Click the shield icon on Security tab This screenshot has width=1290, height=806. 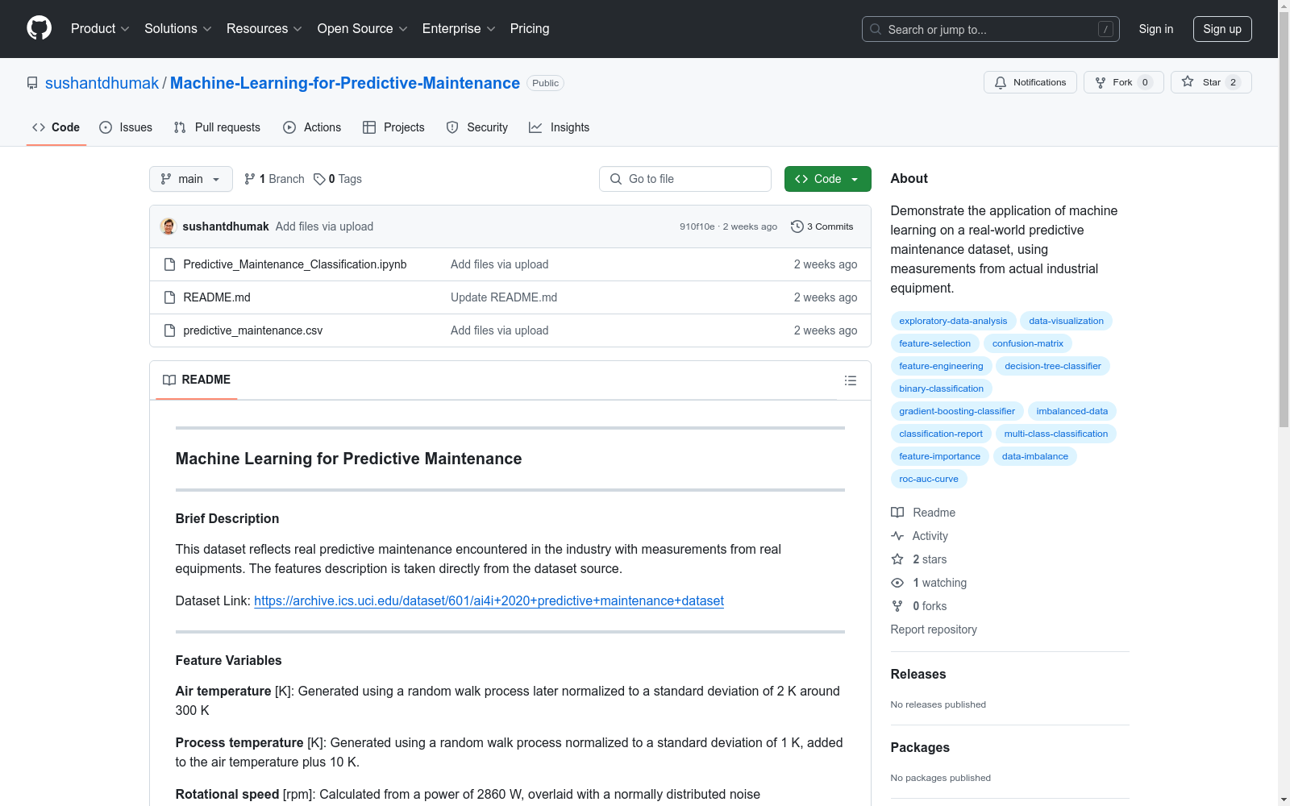pyautogui.click(x=452, y=127)
